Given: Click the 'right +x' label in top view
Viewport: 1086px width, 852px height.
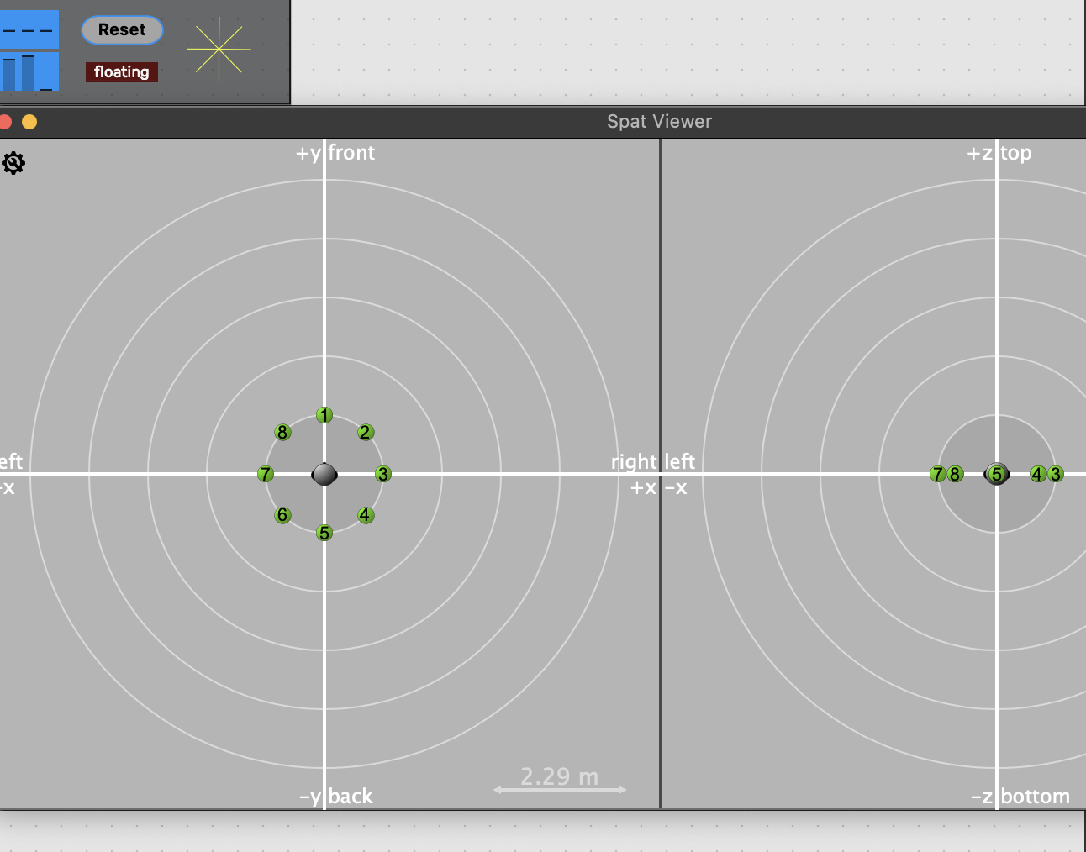Looking at the screenshot, I should 635,475.
